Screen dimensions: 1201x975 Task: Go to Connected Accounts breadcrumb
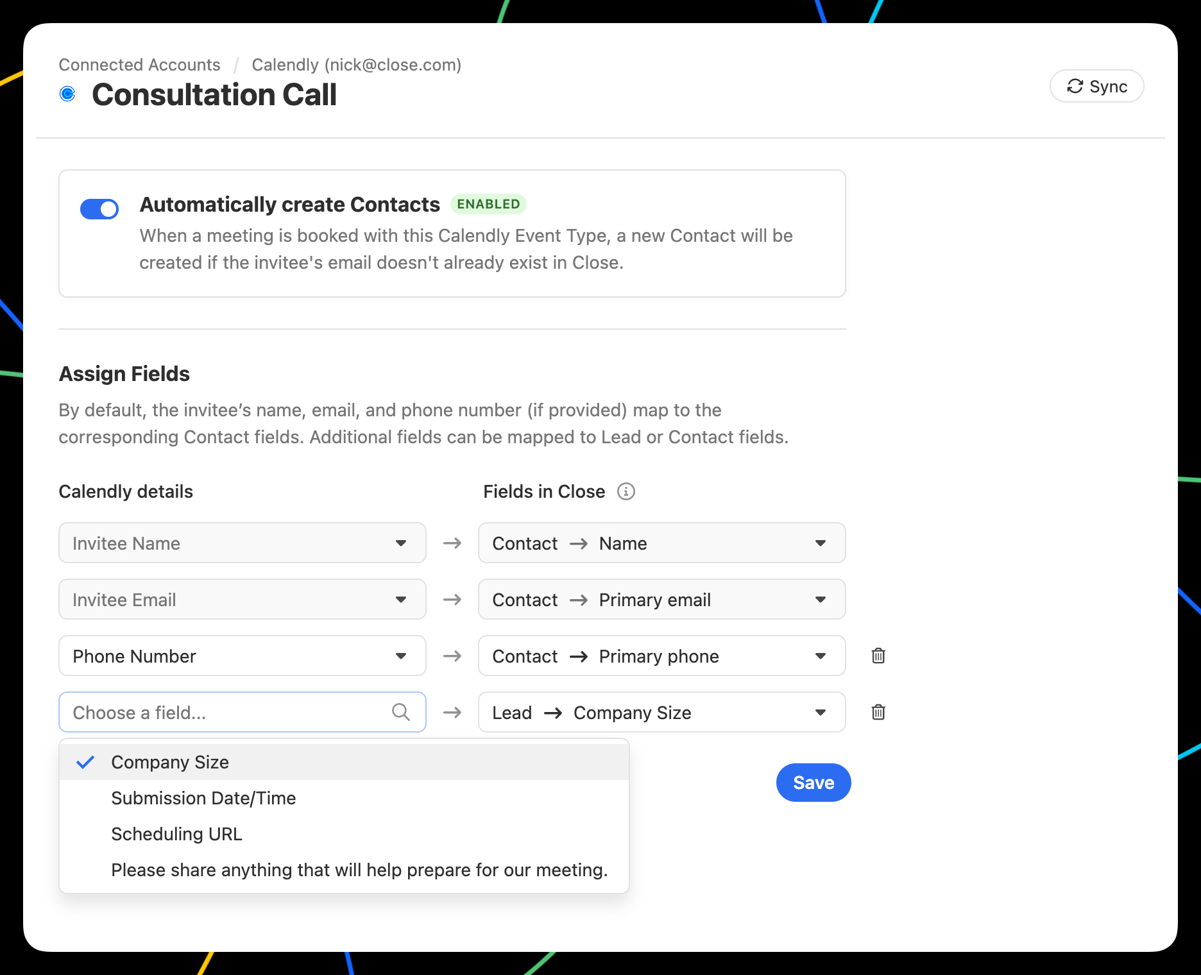click(x=139, y=65)
